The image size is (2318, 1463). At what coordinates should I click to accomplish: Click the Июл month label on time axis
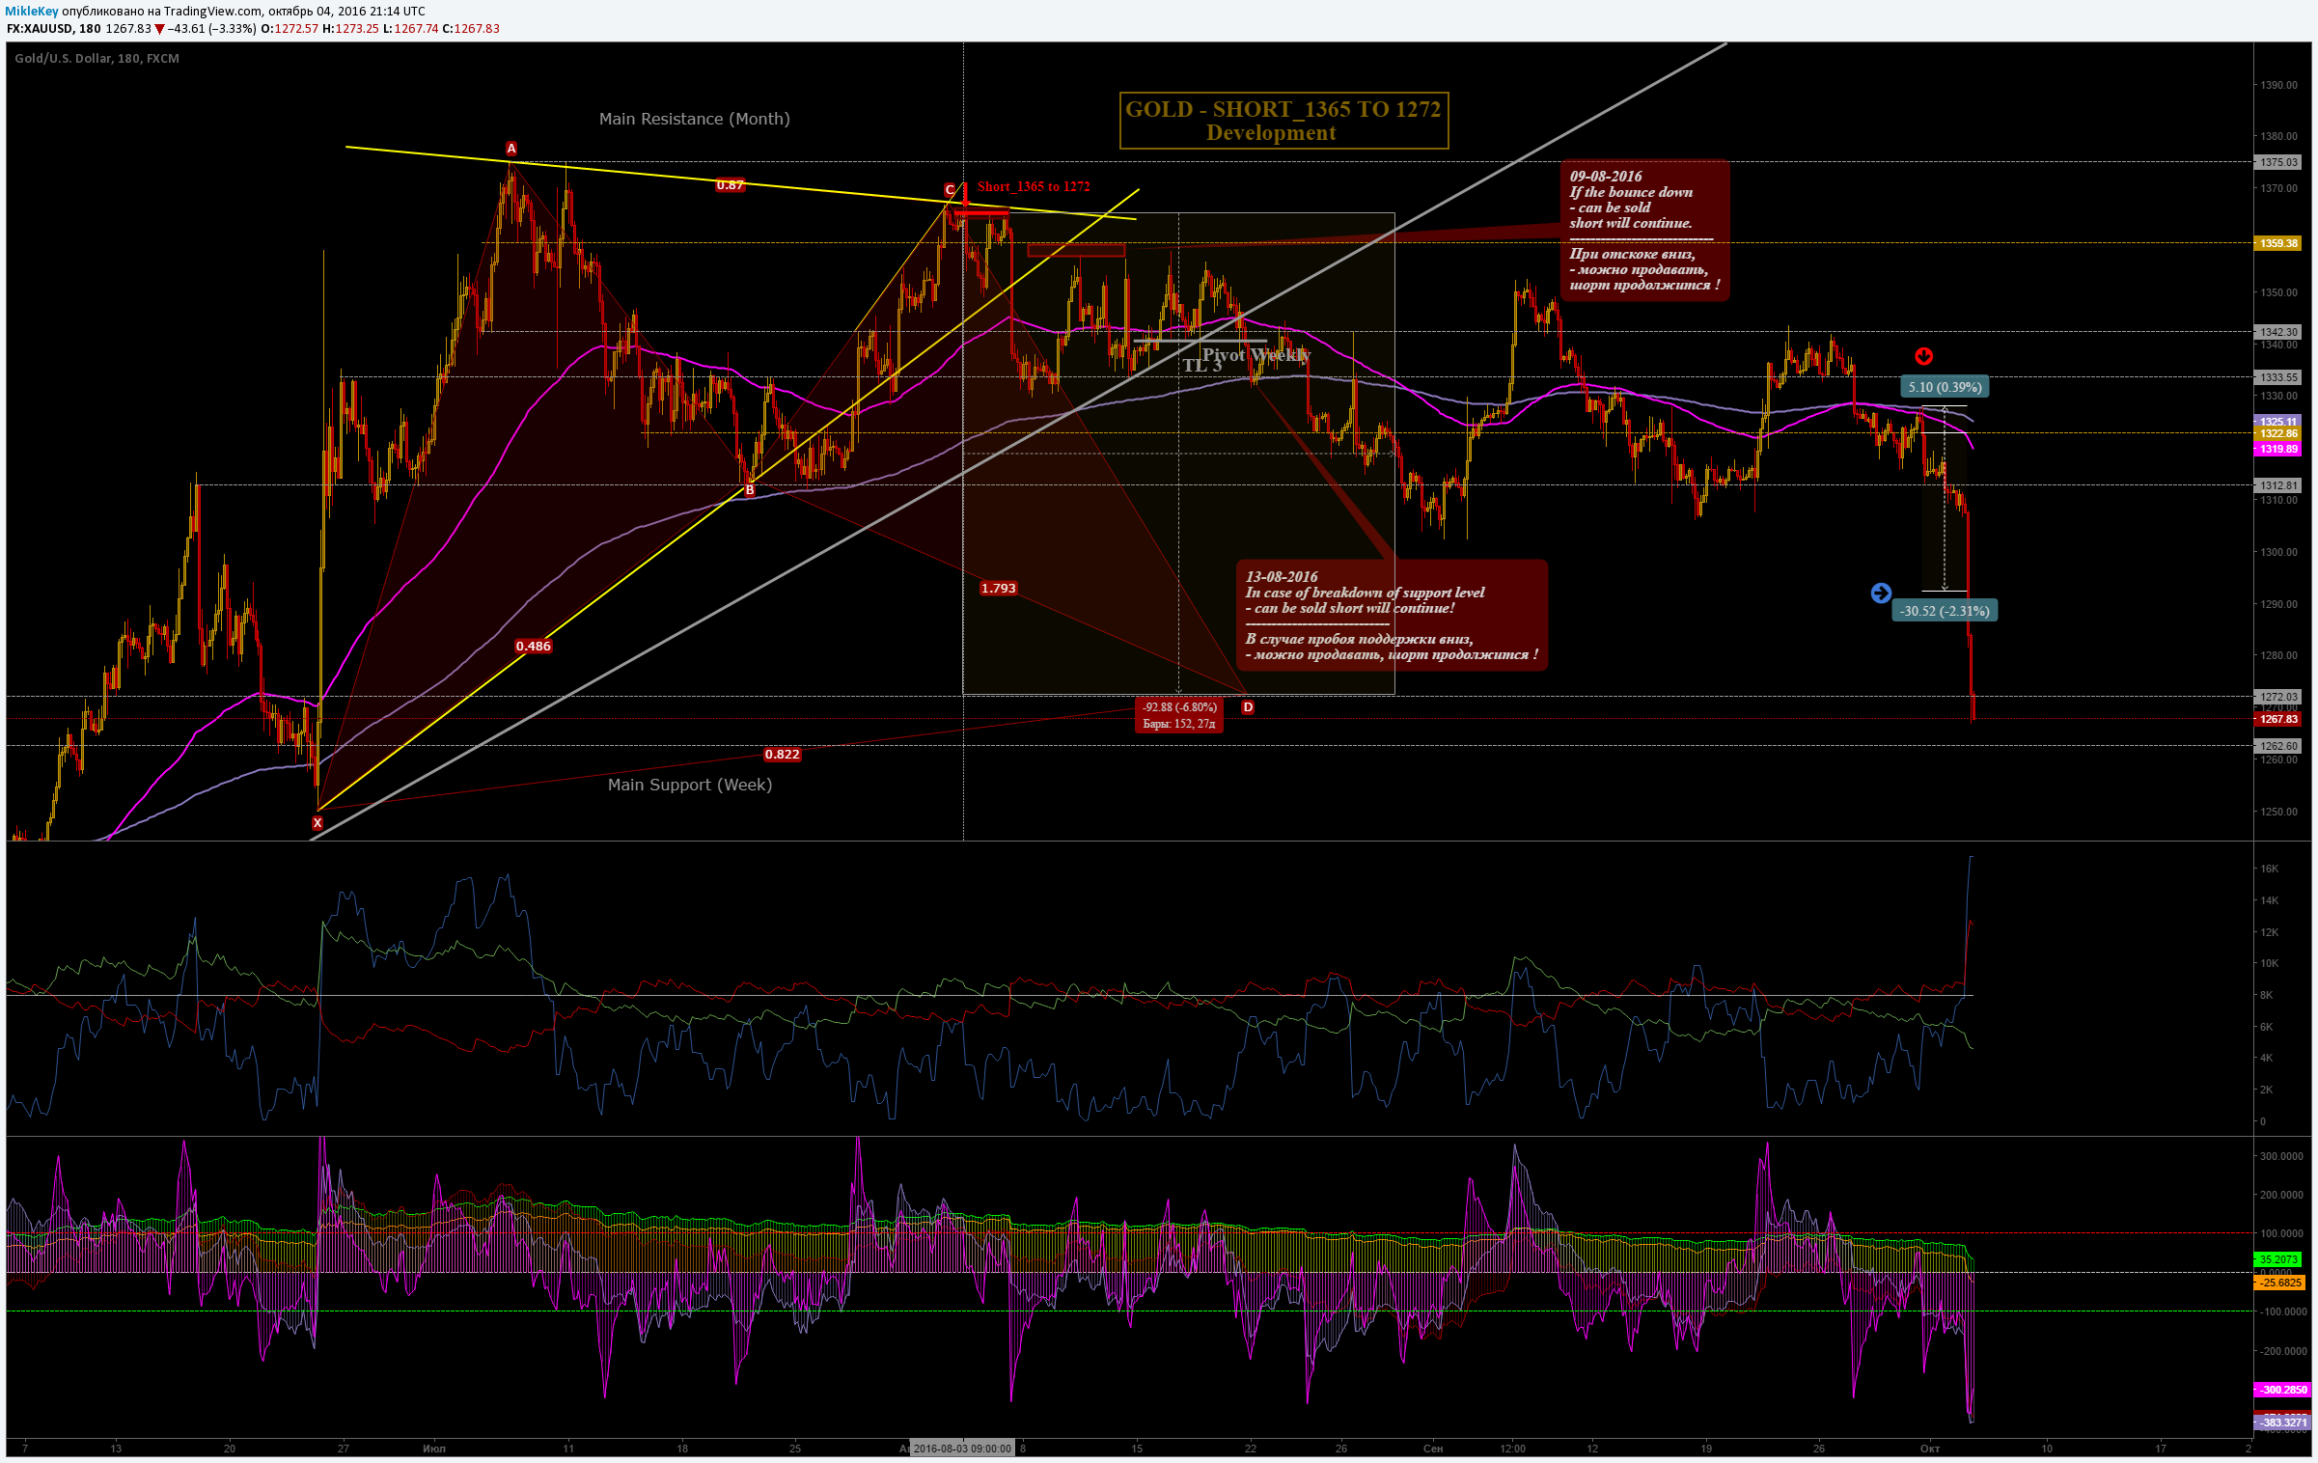point(434,1449)
